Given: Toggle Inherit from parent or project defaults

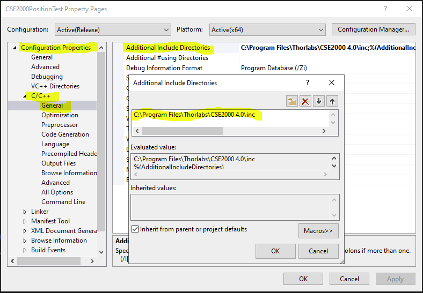Looking at the screenshot, I should point(135,229).
